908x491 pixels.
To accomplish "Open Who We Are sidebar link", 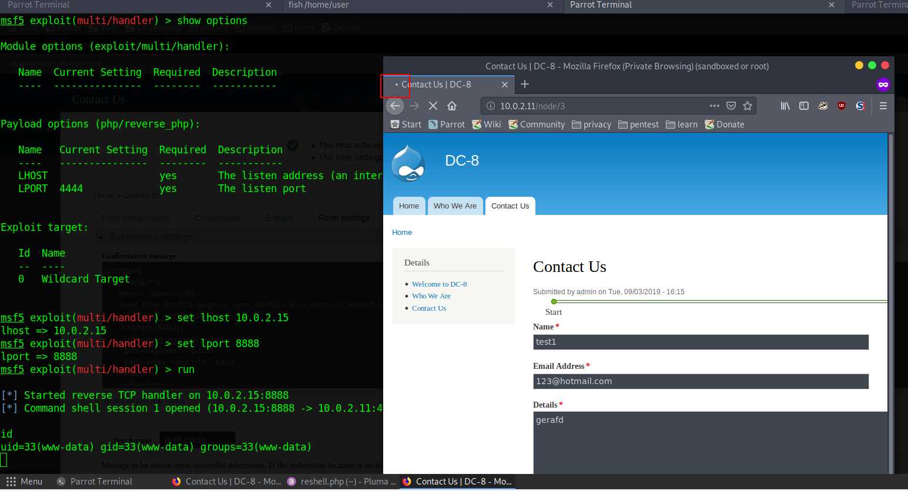I will pos(431,296).
